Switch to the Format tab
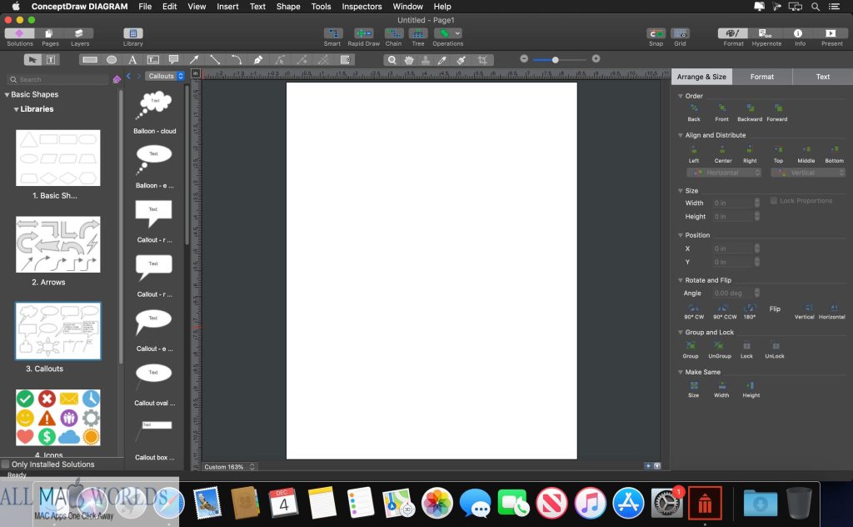 761,77
